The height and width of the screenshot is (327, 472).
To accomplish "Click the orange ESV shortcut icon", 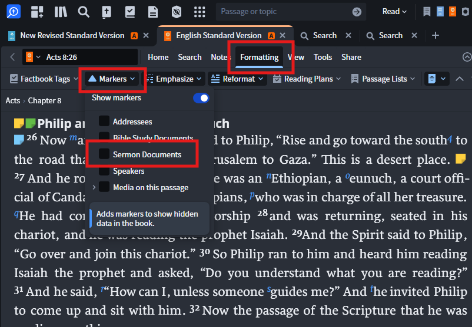I will (x=453, y=11).
